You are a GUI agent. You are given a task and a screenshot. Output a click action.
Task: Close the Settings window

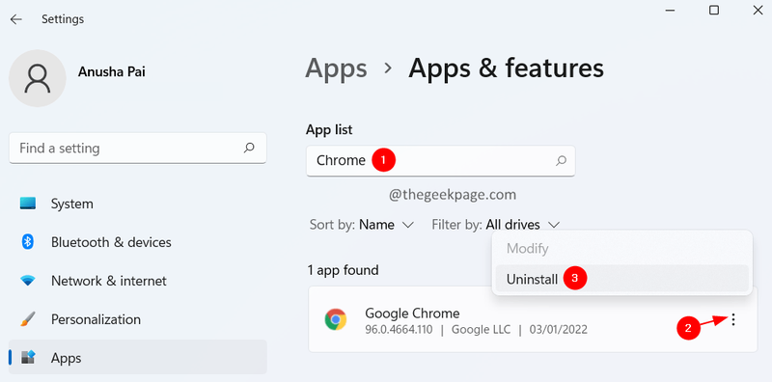tap(758, 10)
